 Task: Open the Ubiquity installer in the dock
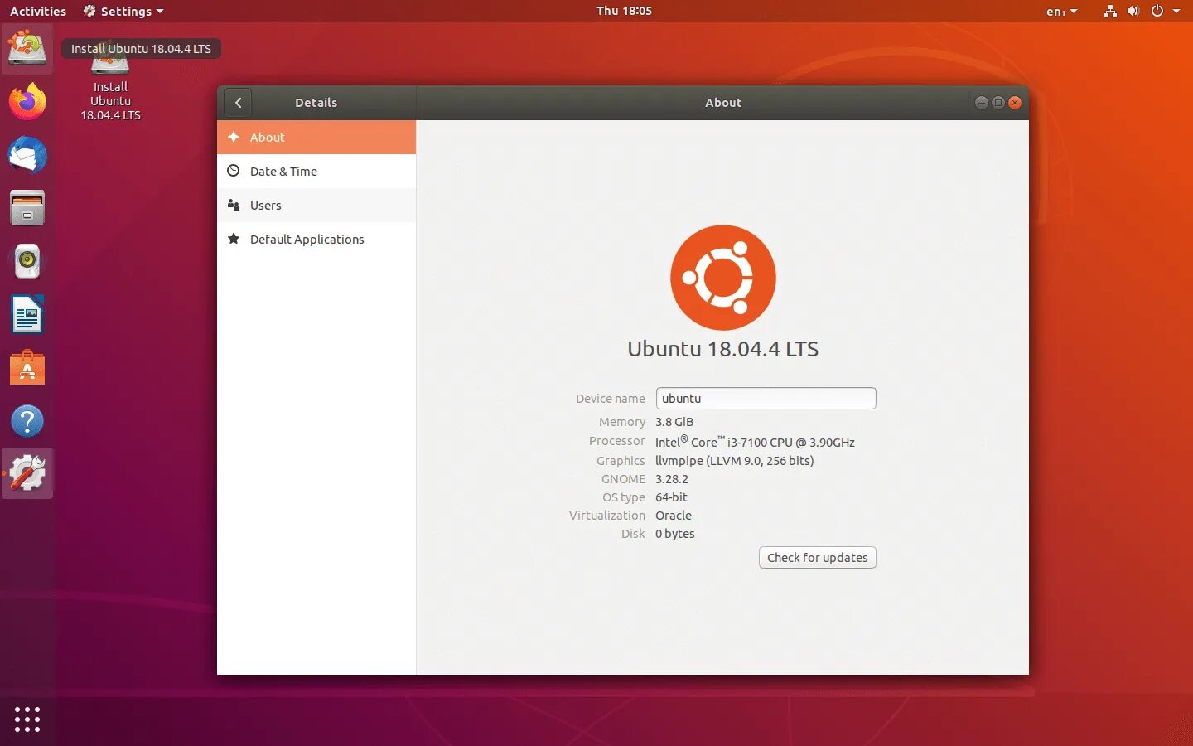(27, 48)
